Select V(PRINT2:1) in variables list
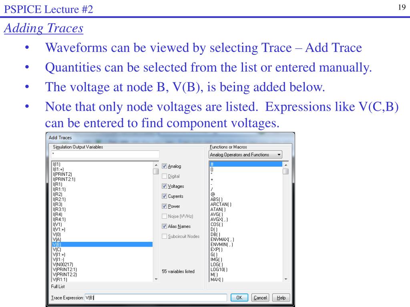This screenshot has height=307, width=410. tap(65, 269)
